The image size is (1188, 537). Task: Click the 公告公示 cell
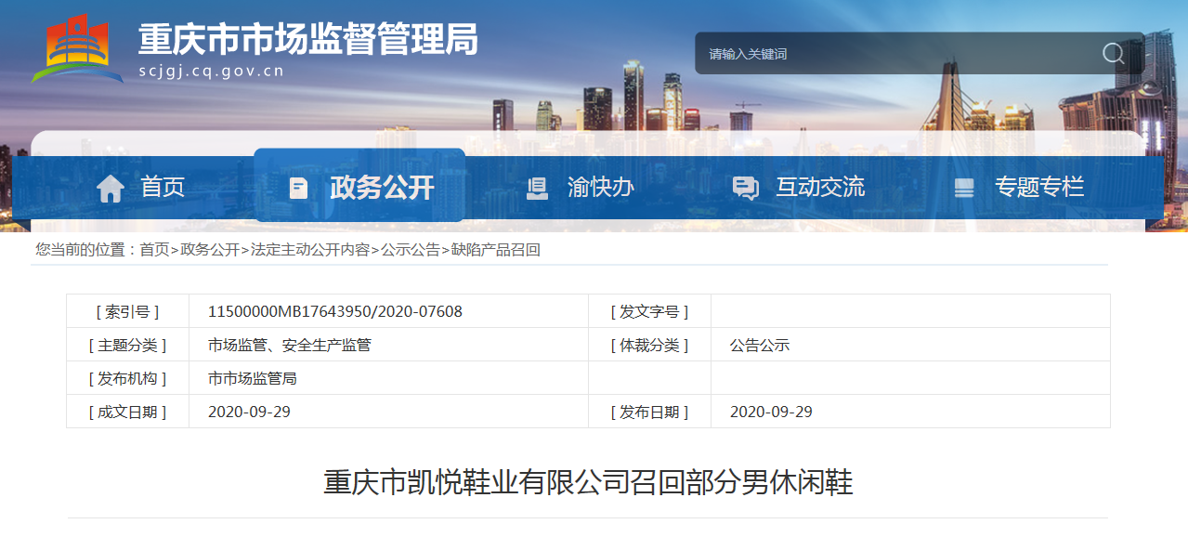pyautogui.click(x=910, y=345)
